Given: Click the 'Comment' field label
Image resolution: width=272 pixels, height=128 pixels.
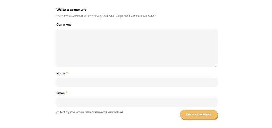Looking at the screenshot, I should click(64, 24).
